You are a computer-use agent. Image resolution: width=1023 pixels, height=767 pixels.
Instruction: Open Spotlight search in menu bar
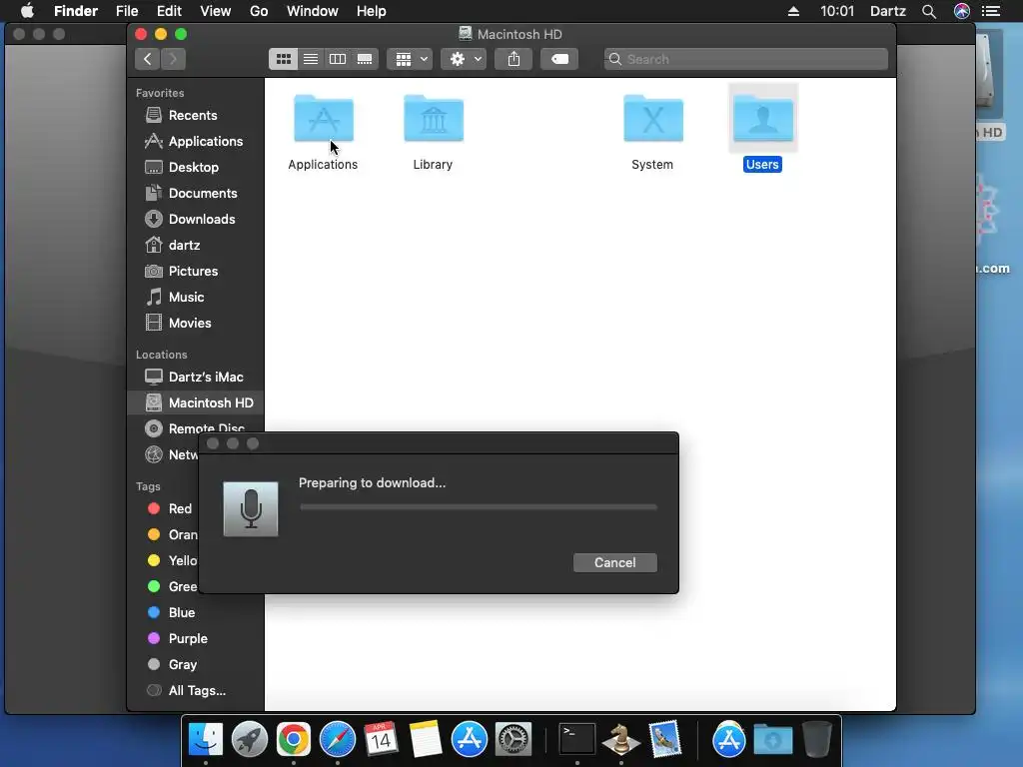pyautogui.click(x=929, y=11)
